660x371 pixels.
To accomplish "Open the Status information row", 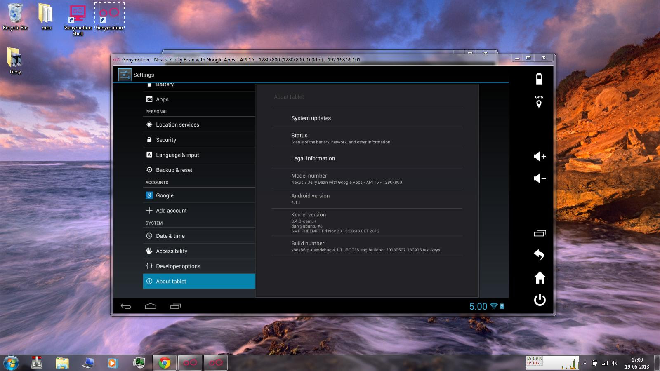I will point(367,138).
